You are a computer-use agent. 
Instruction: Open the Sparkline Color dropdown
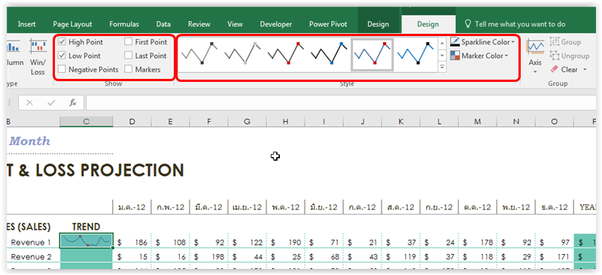[x=482, y=42]
